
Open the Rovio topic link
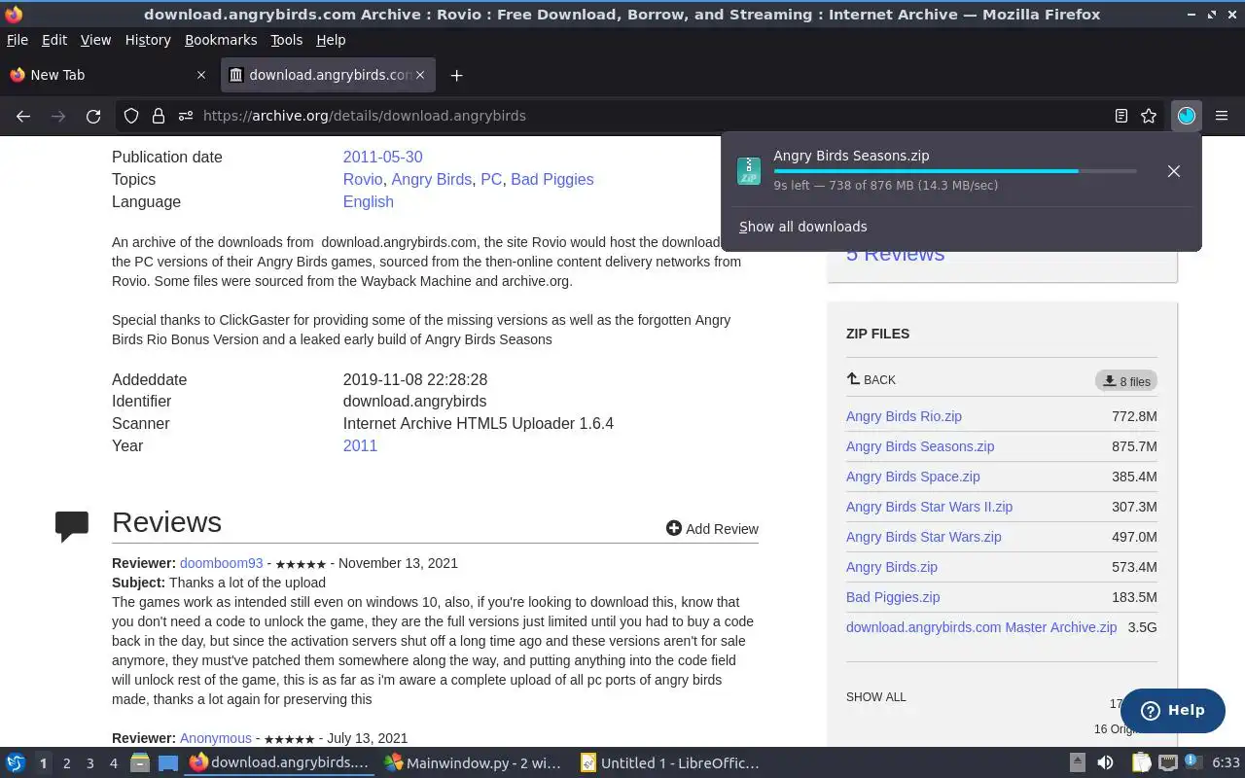363,179
